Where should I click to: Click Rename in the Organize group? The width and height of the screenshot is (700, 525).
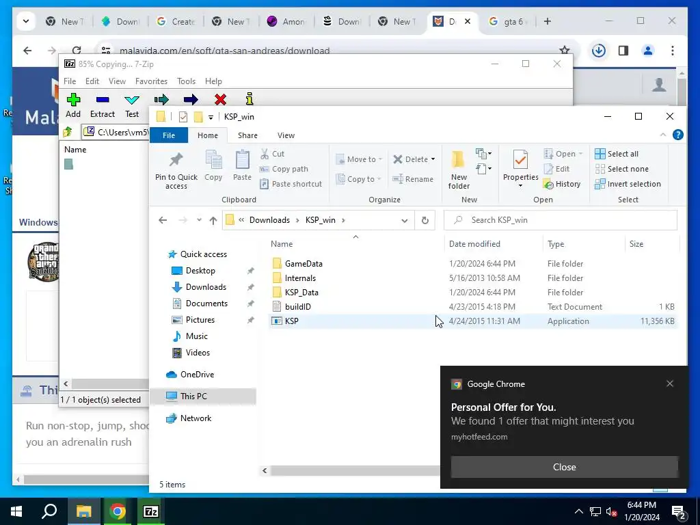tap(413, 179)
